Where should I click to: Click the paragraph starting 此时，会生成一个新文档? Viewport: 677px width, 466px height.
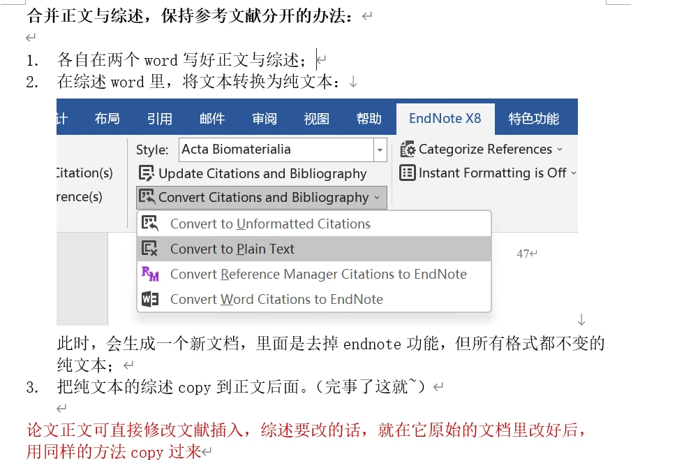(x=331, y=354)
